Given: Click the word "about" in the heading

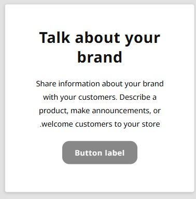Looking at the screenshot, I should [97, 38].
